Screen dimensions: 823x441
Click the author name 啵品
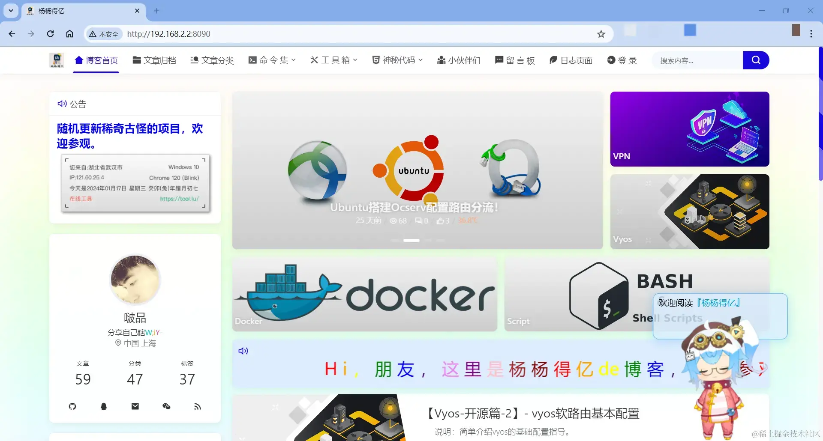click(135, 318)
